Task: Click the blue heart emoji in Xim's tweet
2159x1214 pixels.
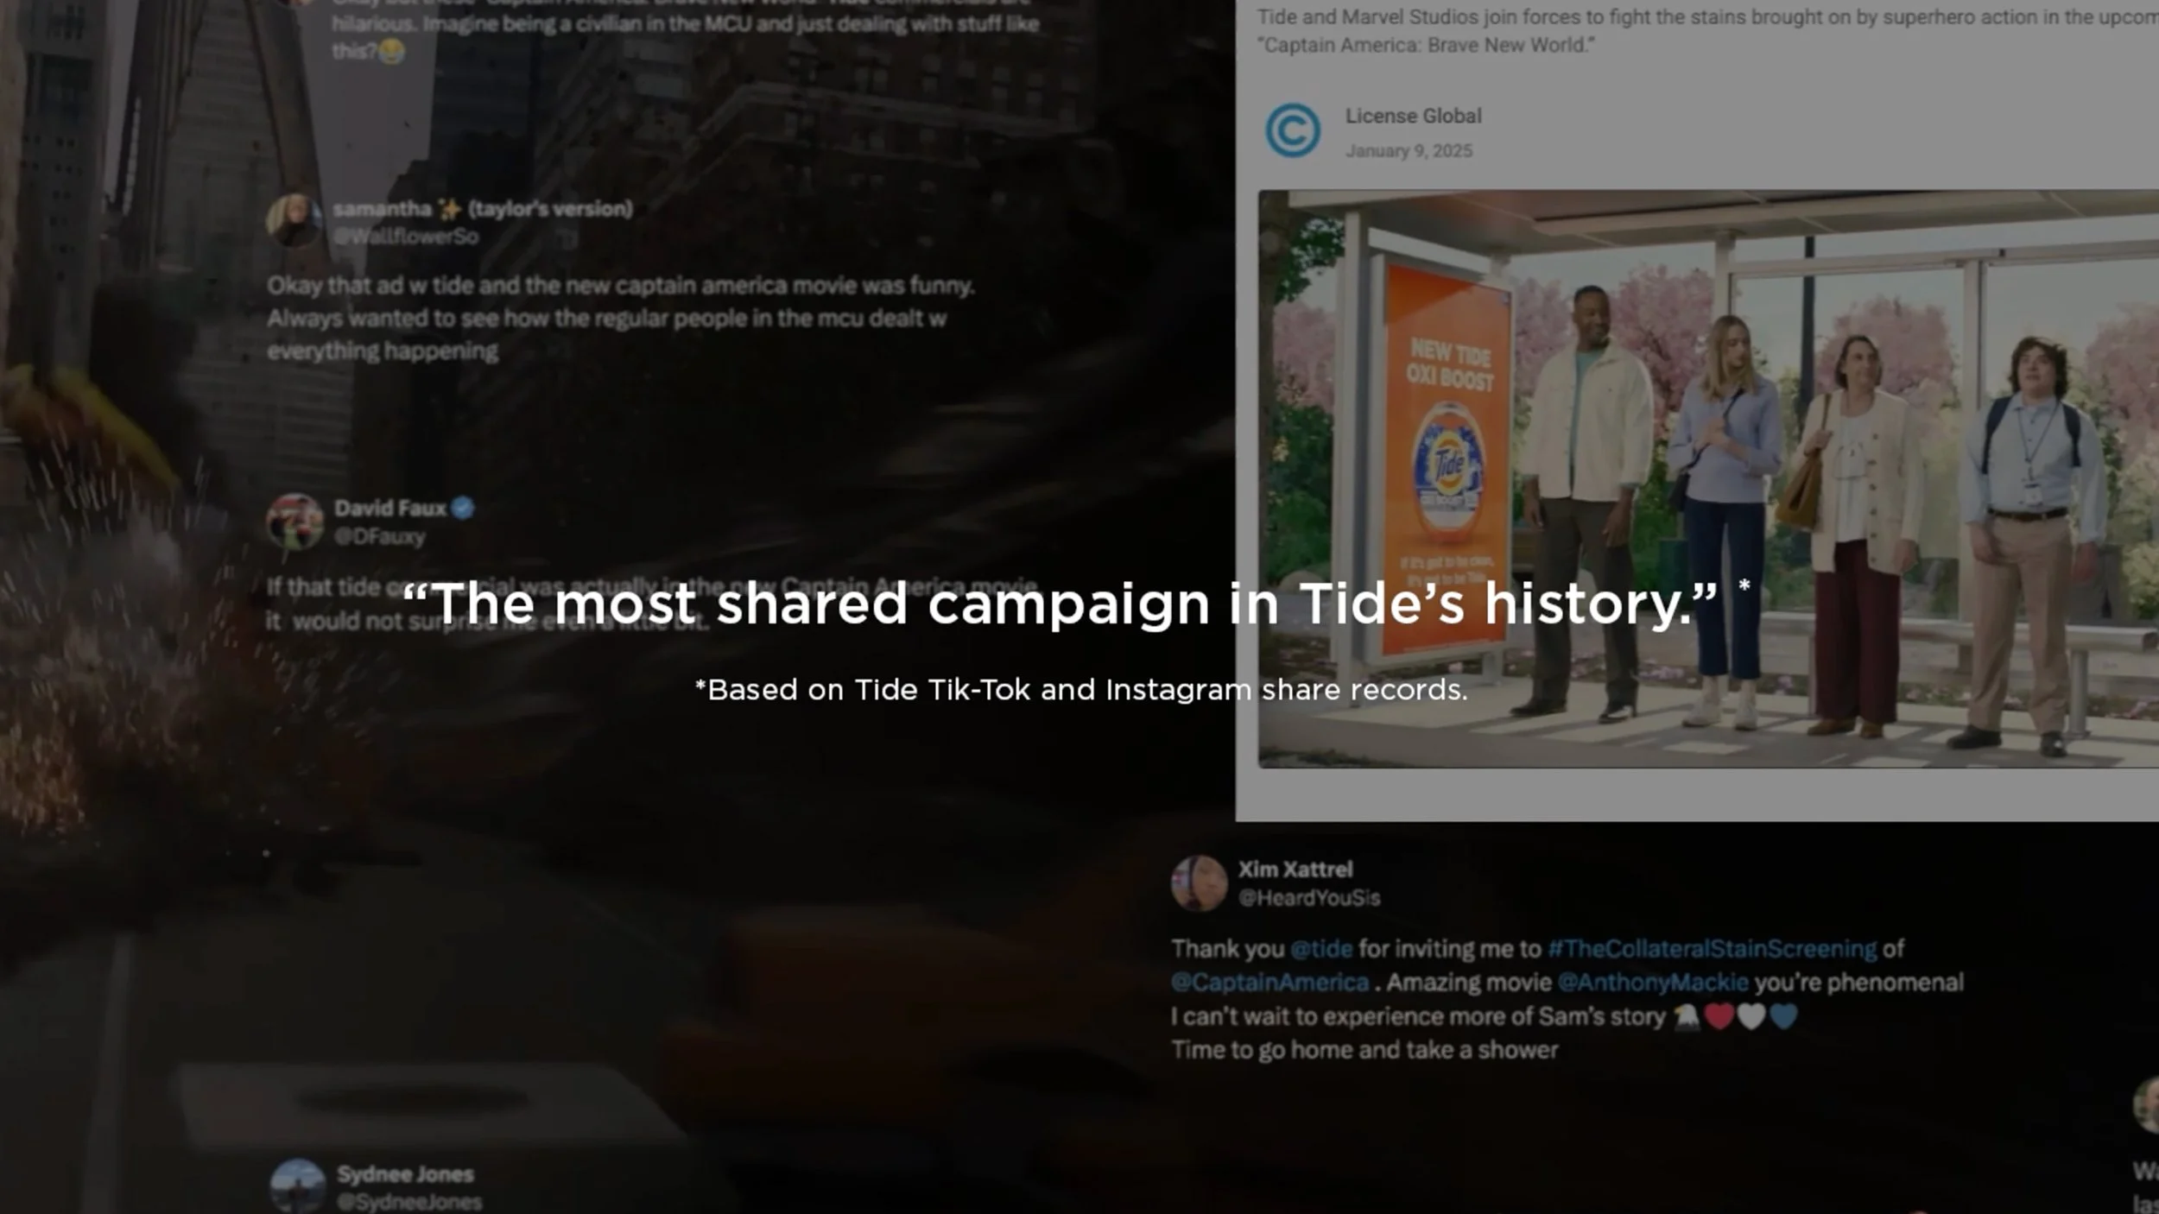Action: pyautogui.click(x=1782, y=1016)
